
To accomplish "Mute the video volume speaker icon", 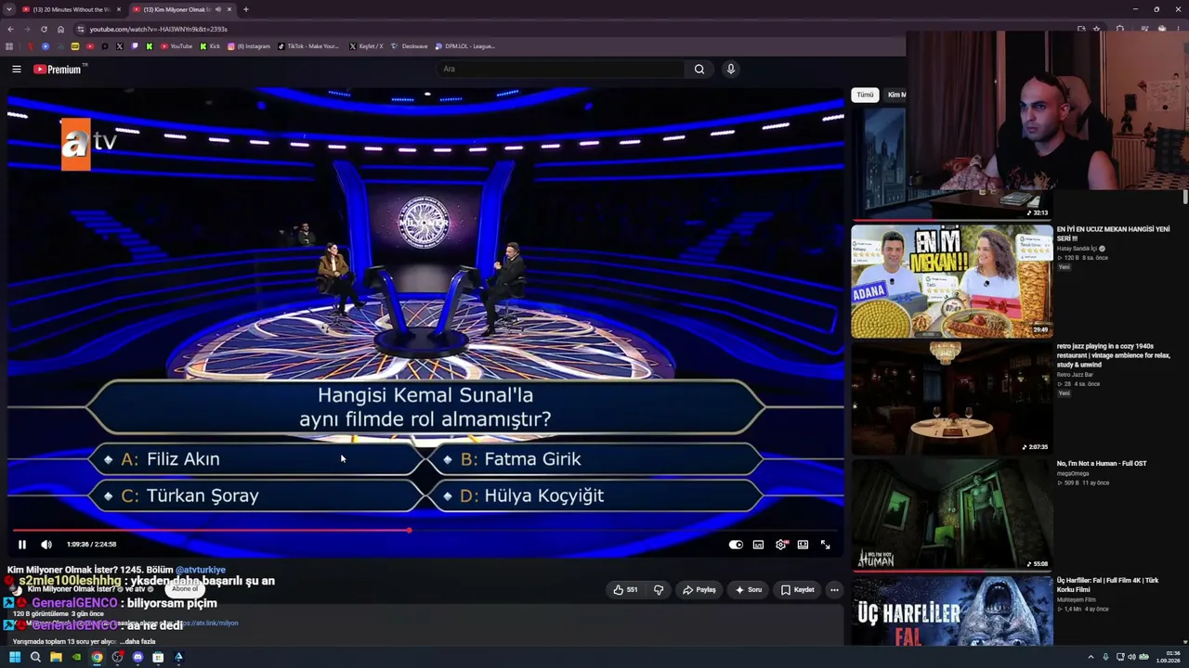I will pyautogui.click(x=46, y=545).
